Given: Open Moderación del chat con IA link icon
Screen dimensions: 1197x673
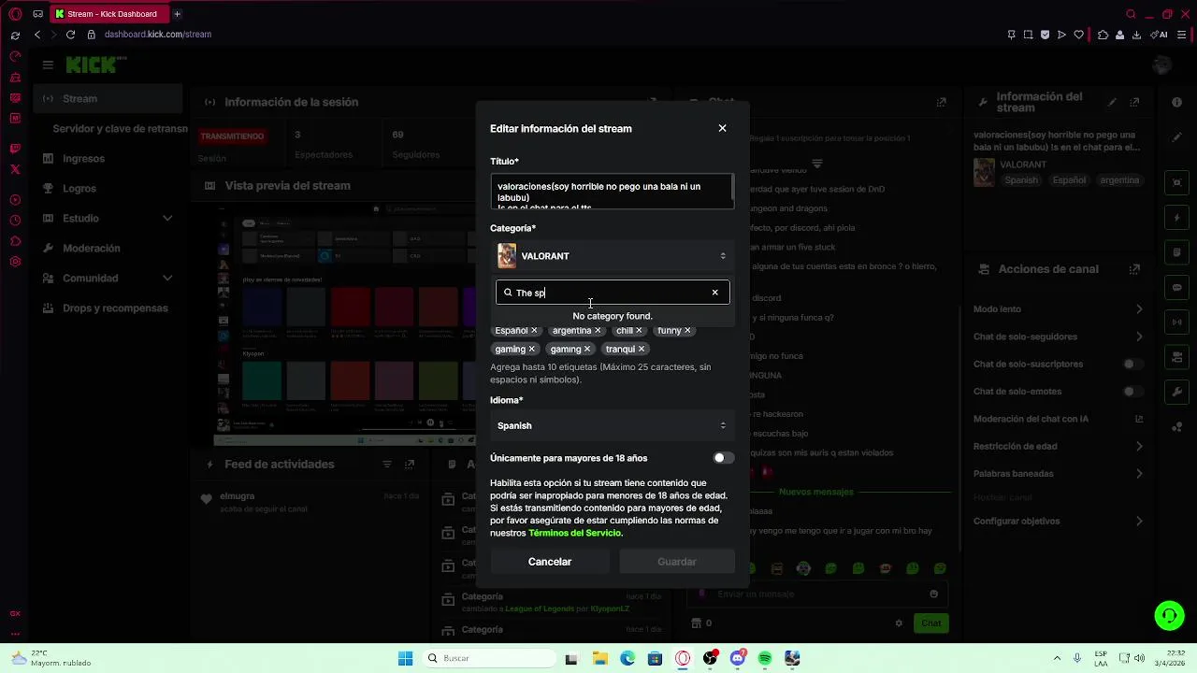Looking at the screenshot, I should (1139, 419).
